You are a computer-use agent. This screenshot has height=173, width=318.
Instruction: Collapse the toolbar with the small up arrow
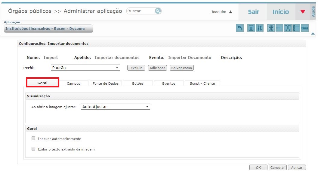click(313, 34)
